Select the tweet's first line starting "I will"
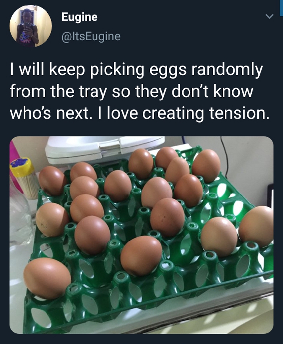Image resolution: width=283 pixels, height=344 pixels. 136,70
